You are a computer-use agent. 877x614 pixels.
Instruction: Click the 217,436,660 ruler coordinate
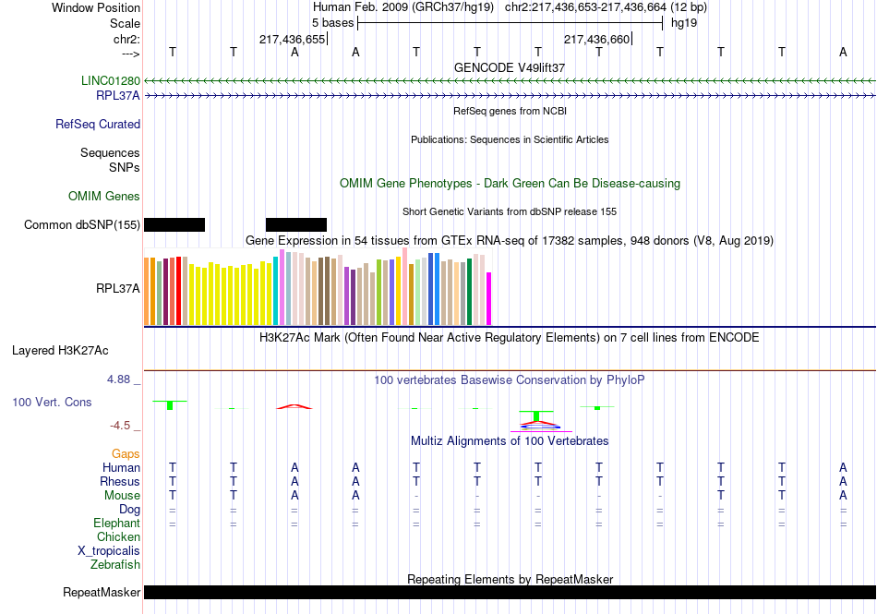point(596,39)
